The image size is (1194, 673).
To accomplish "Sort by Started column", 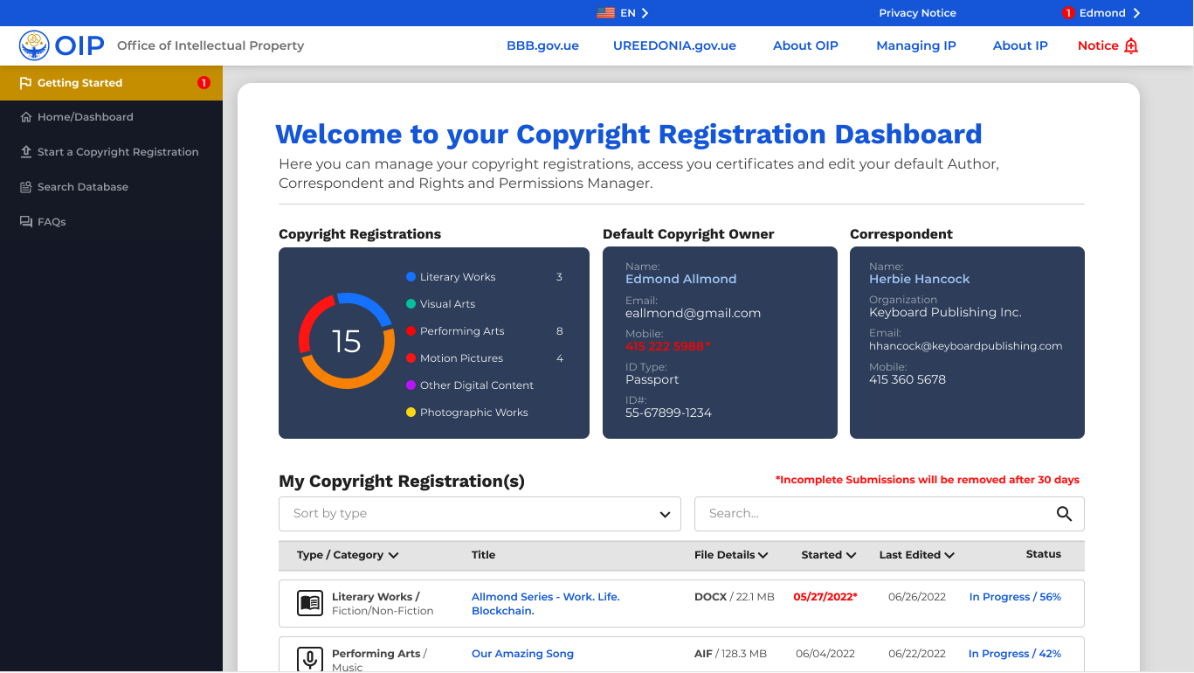I will pyautogui.click(x=829, y=555).
